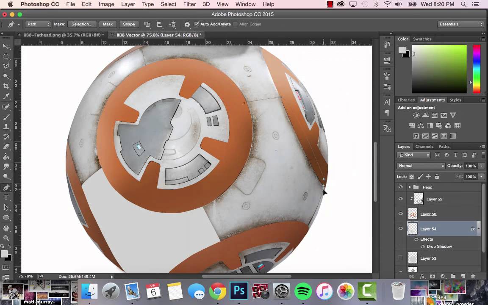Click the Mask button in options bar

pos(108,24)
